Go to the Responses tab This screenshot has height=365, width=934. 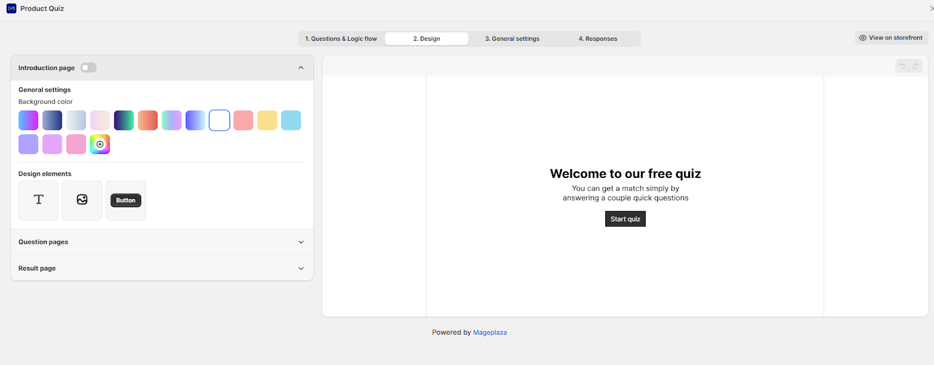(598, 39)
